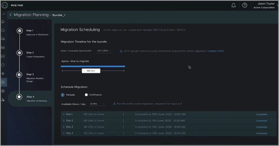
Task: Open the chart analytics icon in sidebar
Action: click(3, 56)
